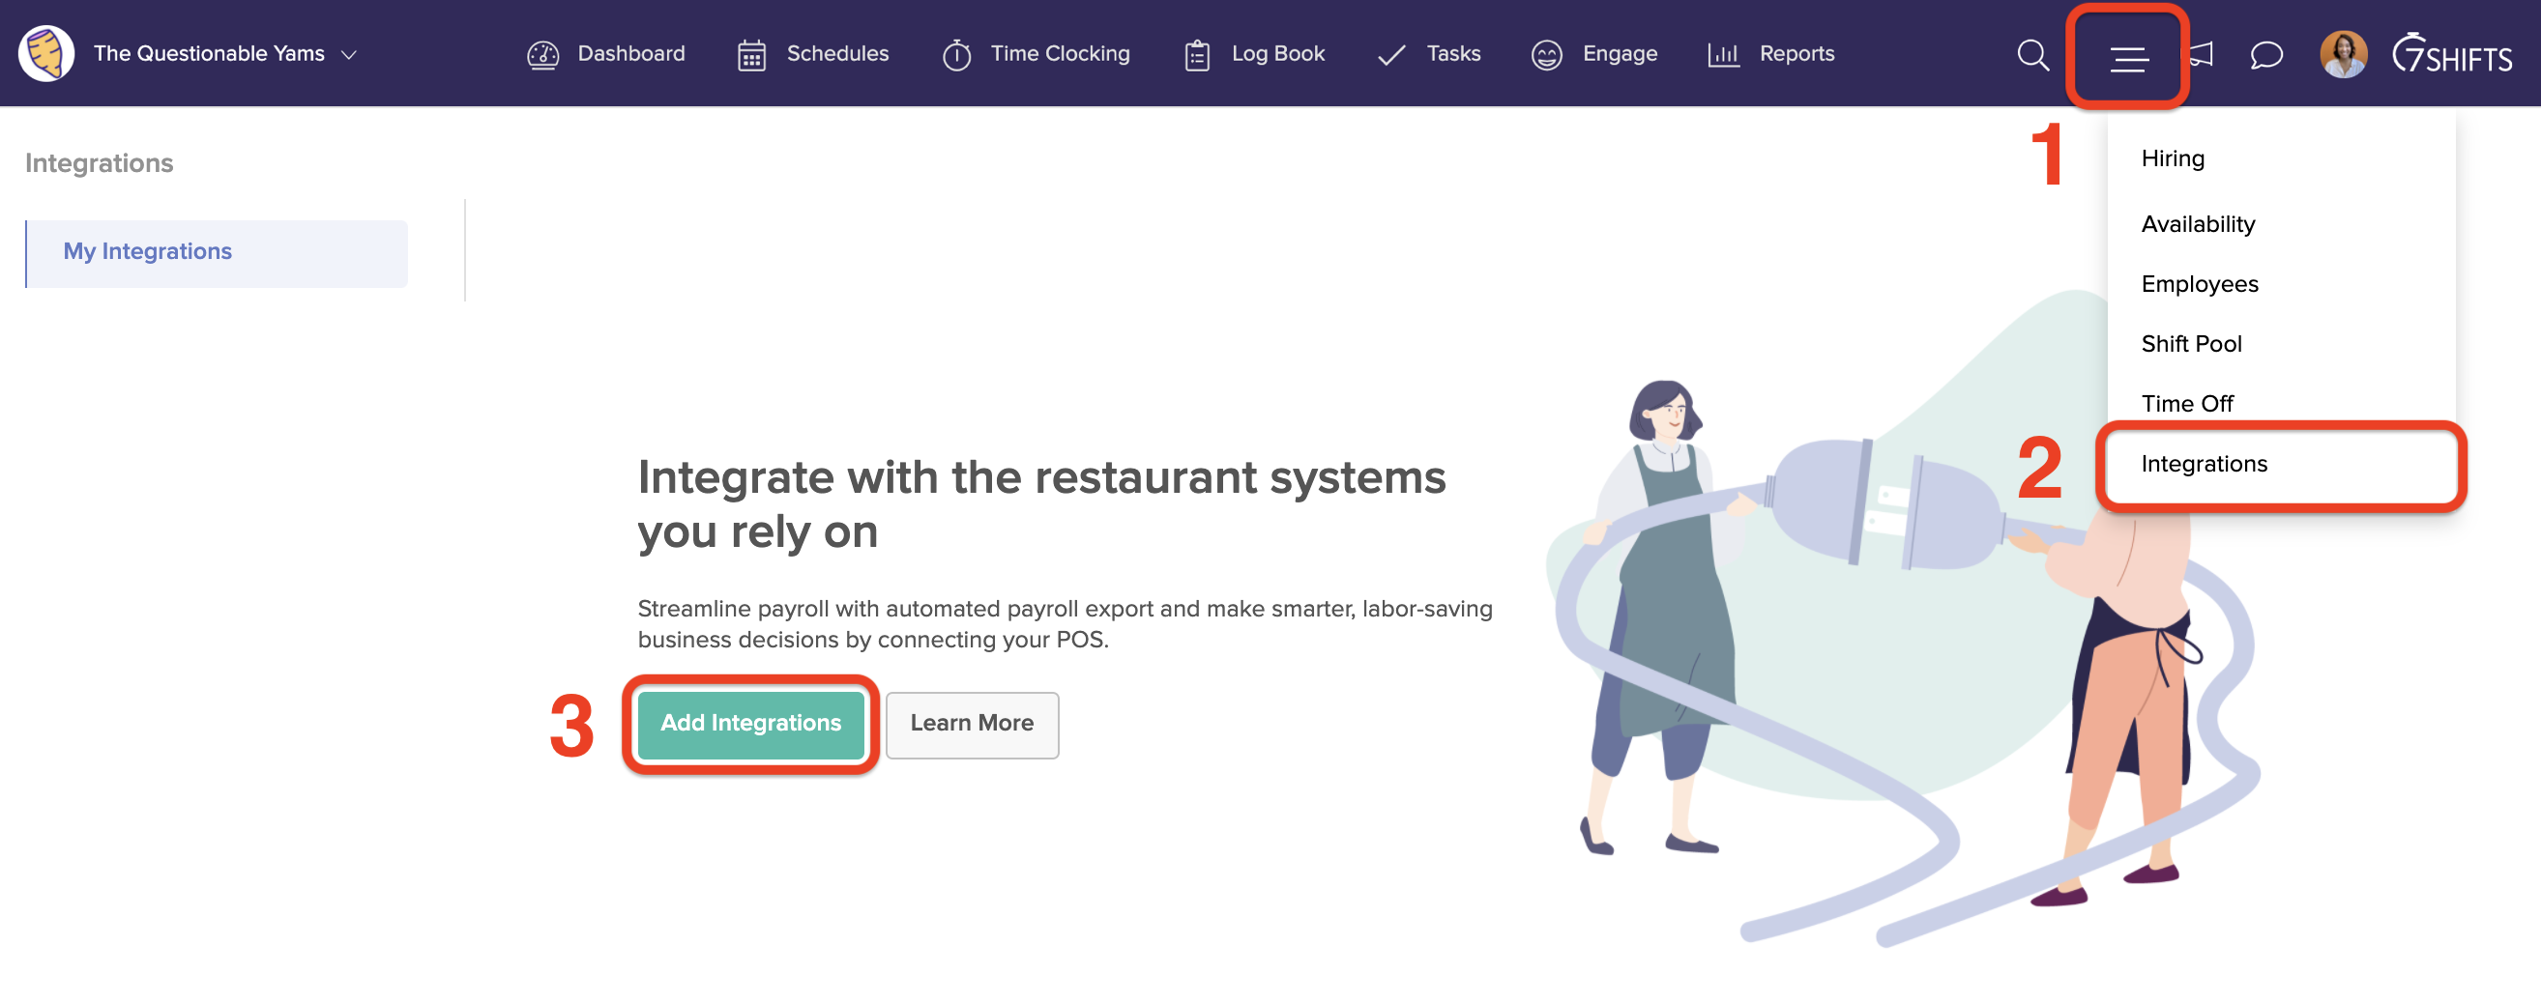Open announcements megaphone icon

click(x=2203, y=54)
